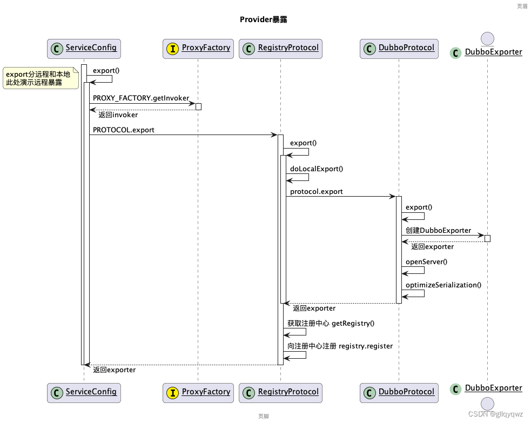Click the optimizeSerialization() message label
Image resolution: width=531 pixels, height=423 pixels.
coord(443,285)
